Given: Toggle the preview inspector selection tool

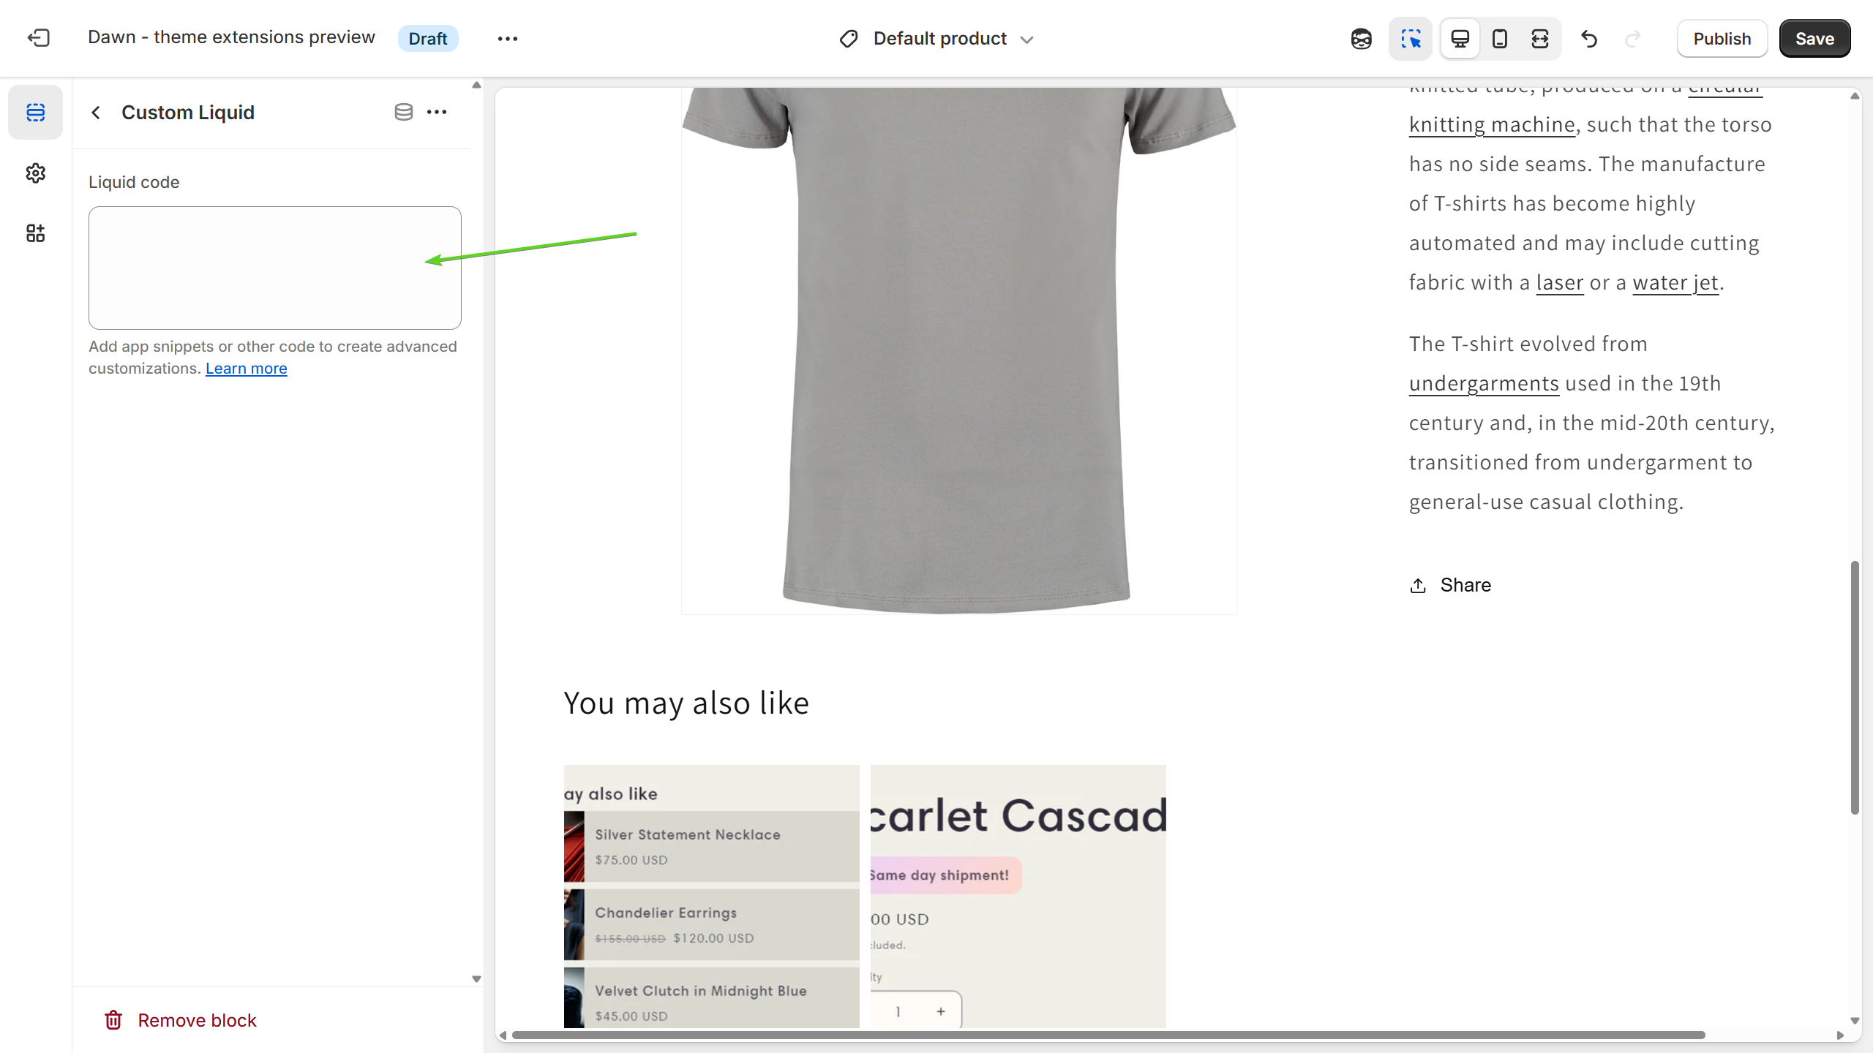Looking at the screenshot, I should [1410, 39].
